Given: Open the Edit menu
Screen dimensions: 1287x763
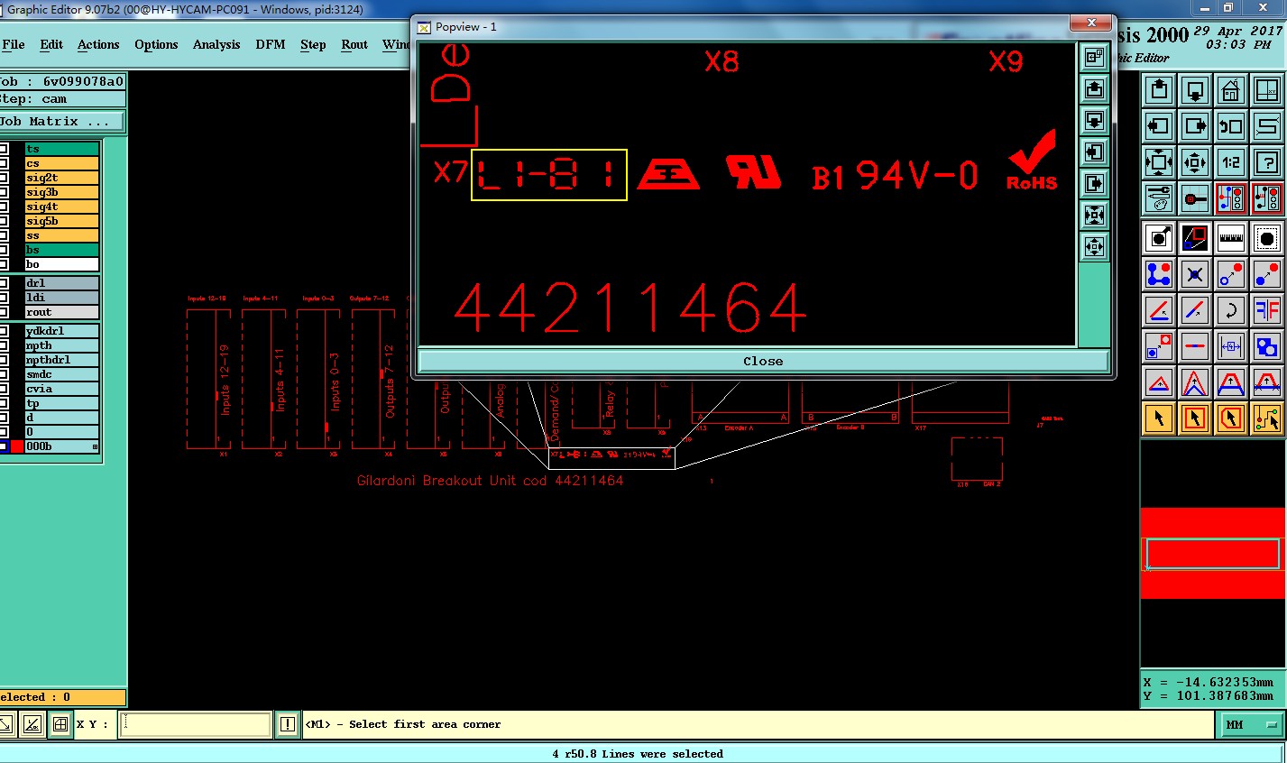Looking at the screenshot, I should click(x=51, y=44).
